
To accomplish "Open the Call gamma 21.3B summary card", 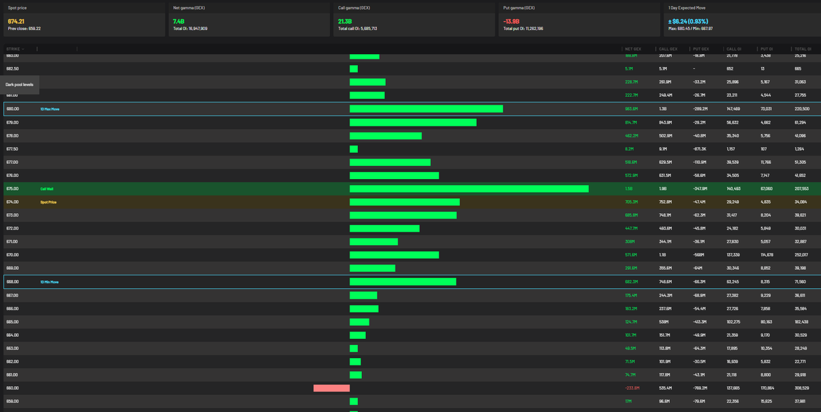I will [x=413, y=19].
